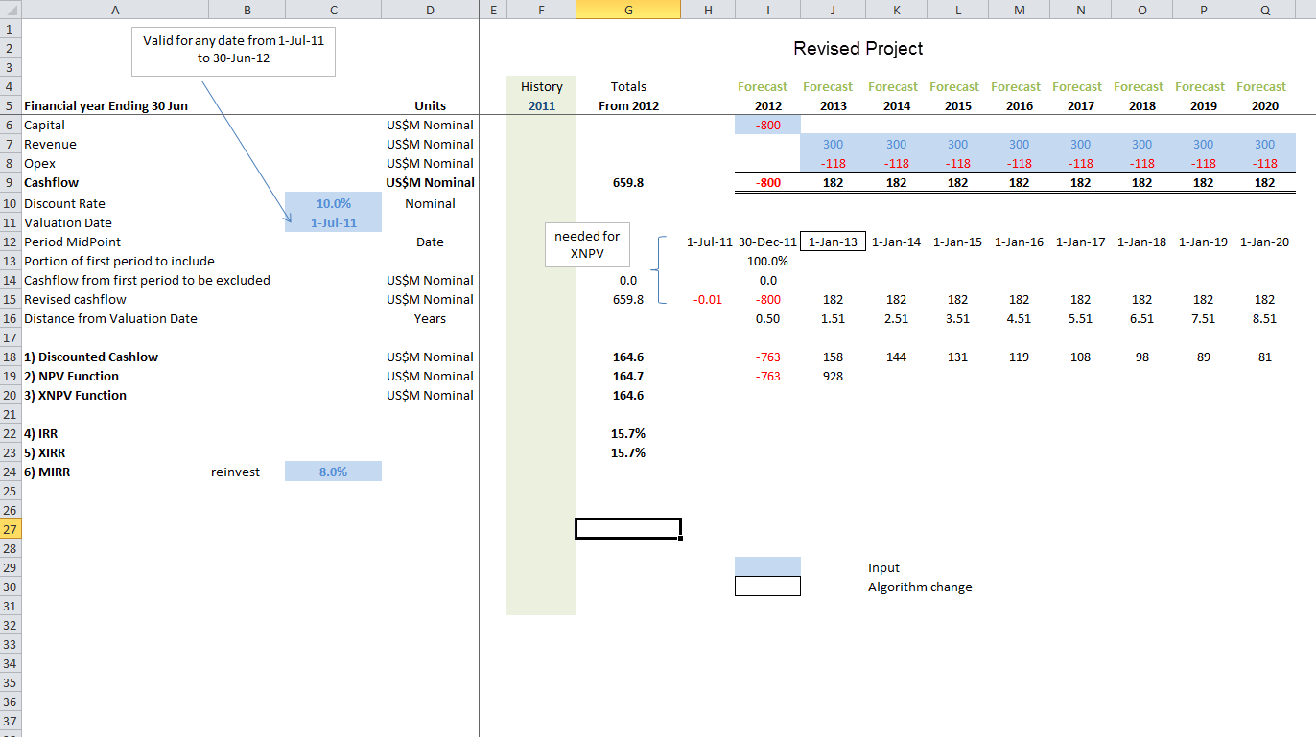1316x737 pixels.
Task: Select the XNPV Function total 164.6 in row 20
Action: point(628,395)
